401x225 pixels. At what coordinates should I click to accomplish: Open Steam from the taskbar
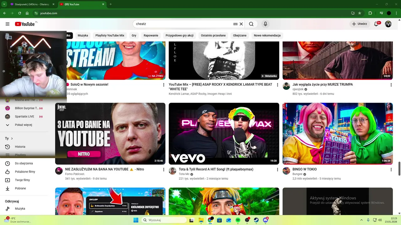tap(256, 220)
